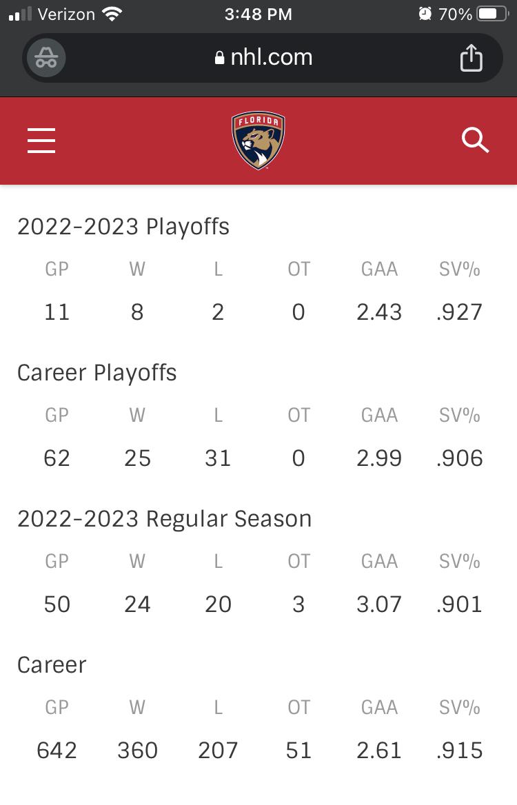Tap the Wi-Fi status icon
Viewport: 517px width, 805px height.
[112, 14]
